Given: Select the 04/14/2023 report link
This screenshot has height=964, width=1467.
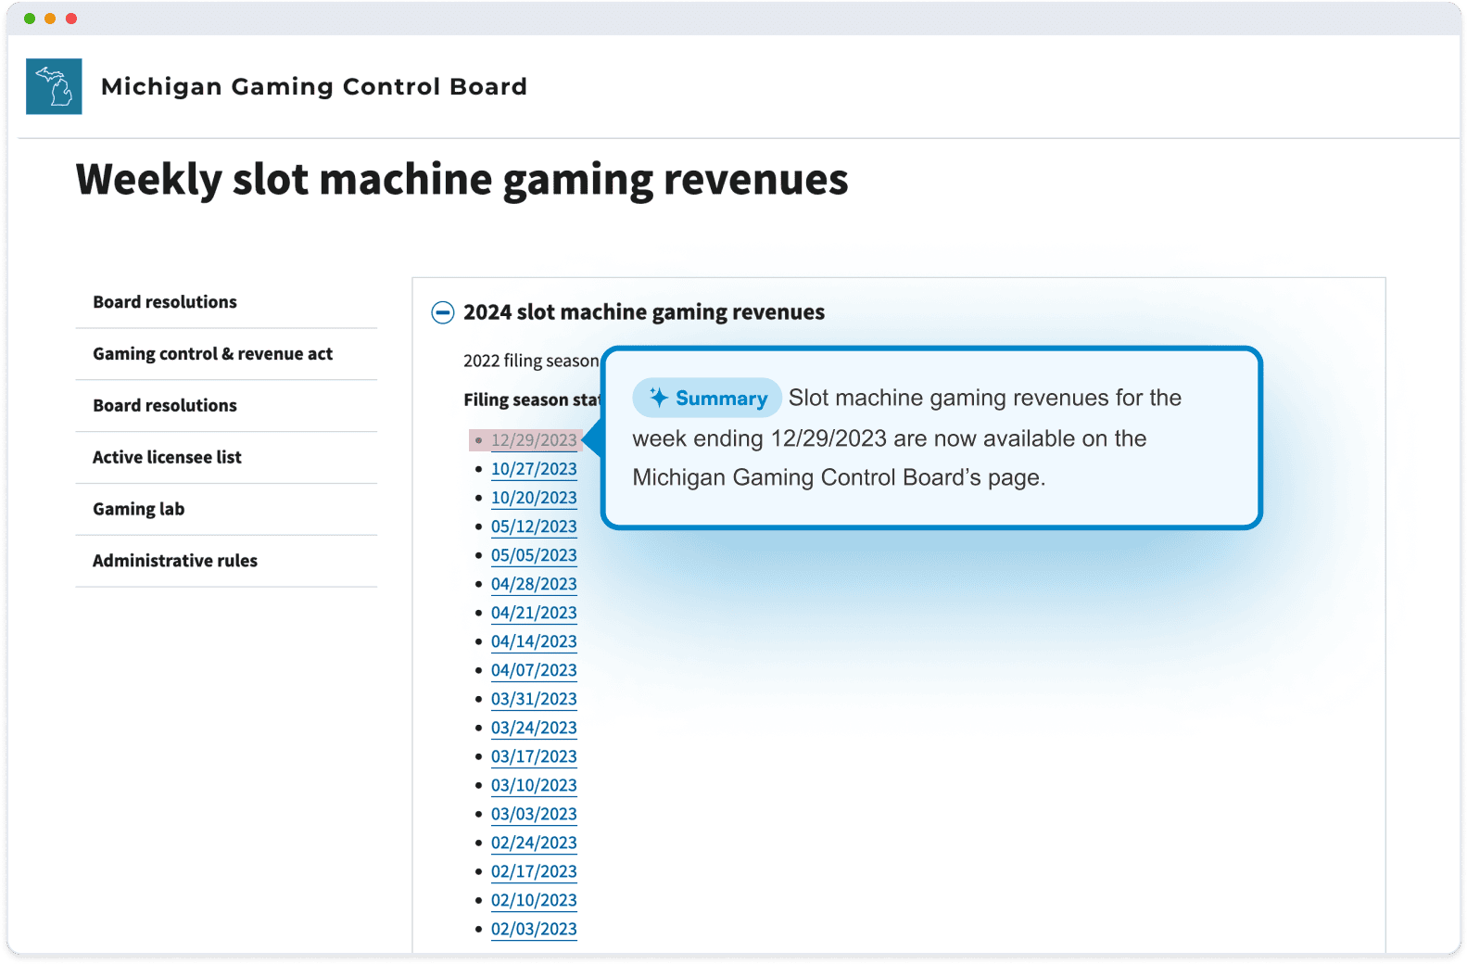Looking at the screenshot, I should [534, 641].
